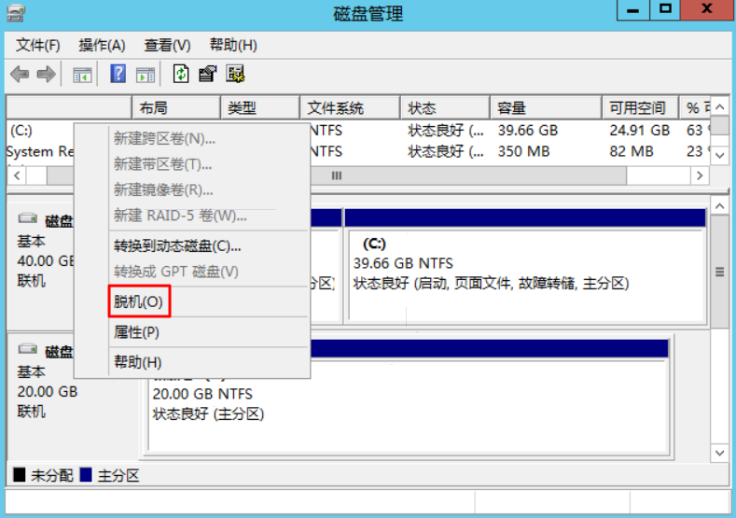Click the 24.91 GB free space cell
Viewport: 736px width, 518px height.
pos(640,130)
